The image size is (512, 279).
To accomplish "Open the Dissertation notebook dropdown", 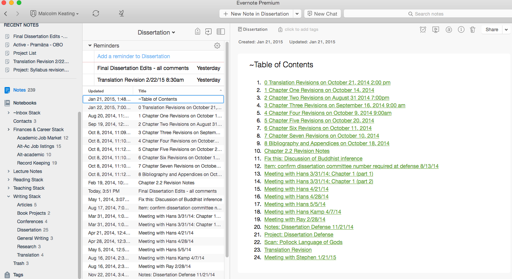I will coord(156,33).
